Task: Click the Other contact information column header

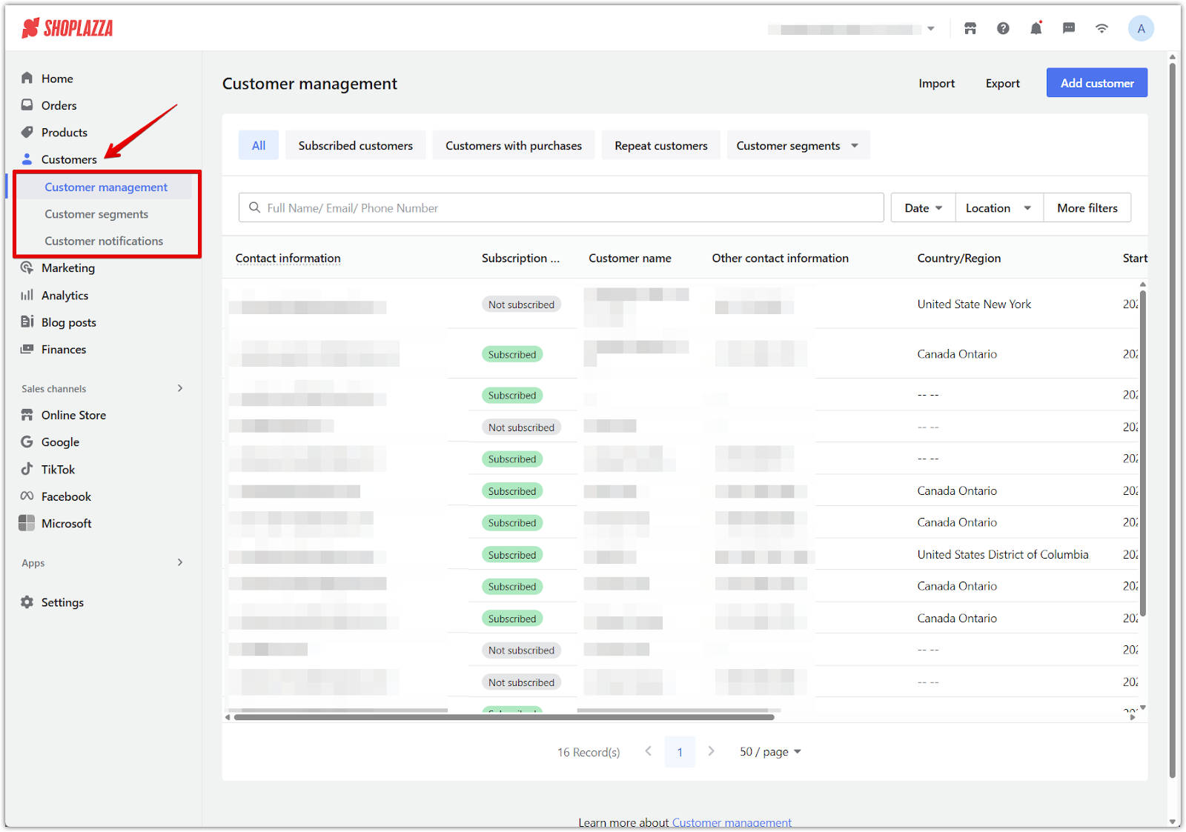Action: [x=781, y=258]
